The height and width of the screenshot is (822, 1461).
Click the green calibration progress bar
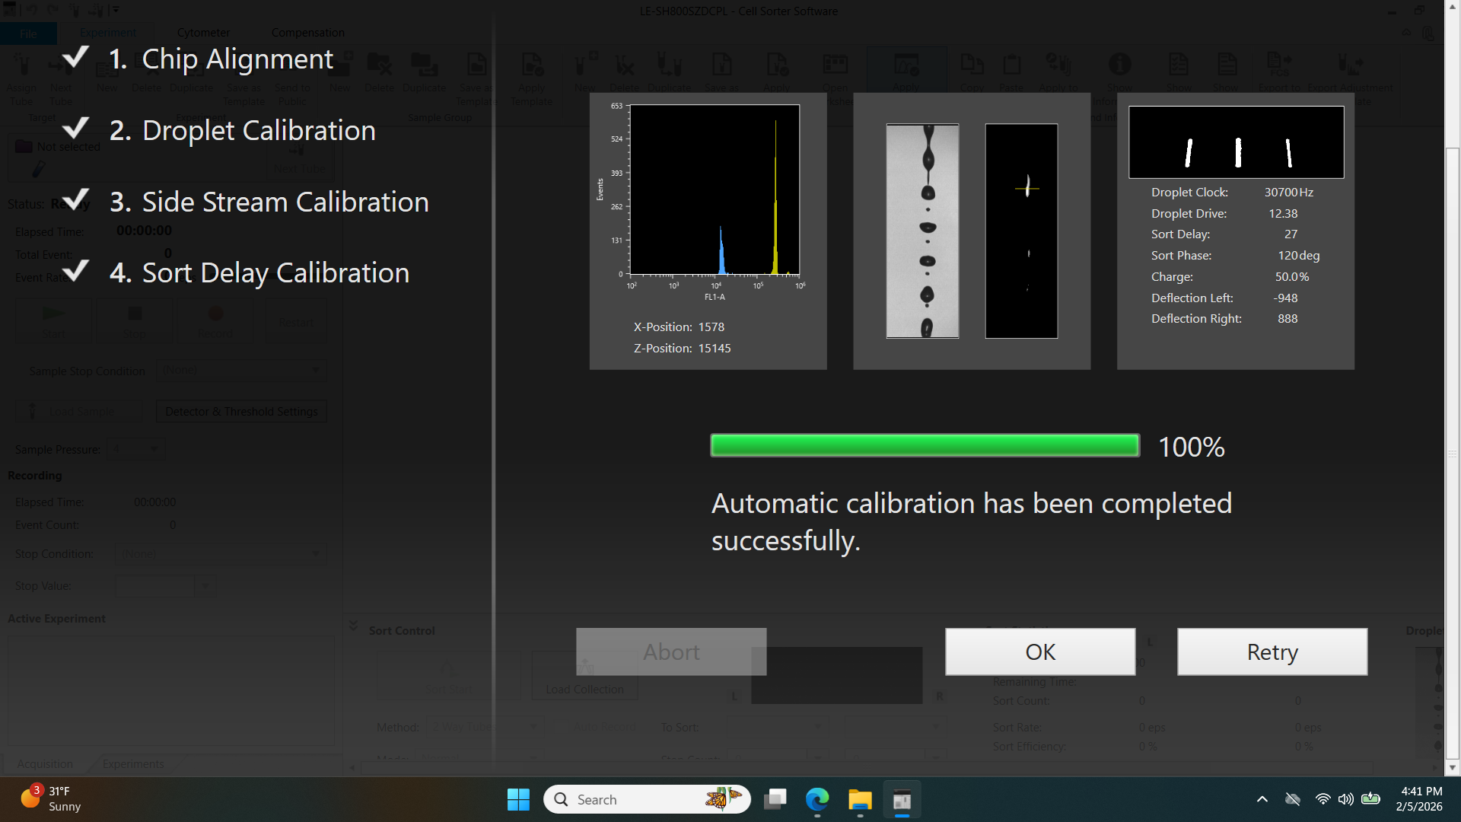point(925,445)
